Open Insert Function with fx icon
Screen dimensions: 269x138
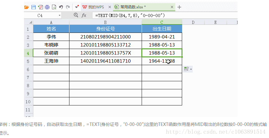(84, 16)
